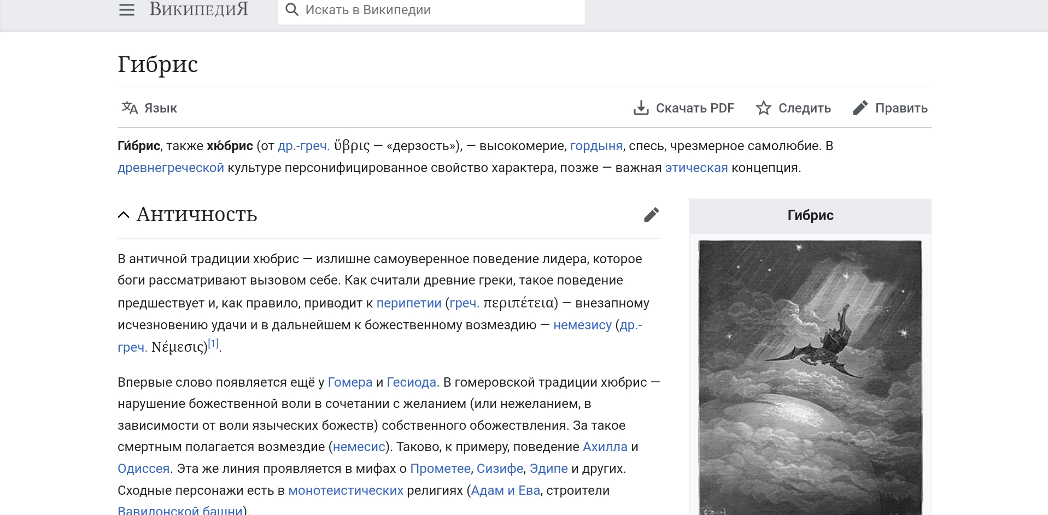Open the Адам и Ева link
The height and width of the screenshot is (515, 1048).
point(506,490)
